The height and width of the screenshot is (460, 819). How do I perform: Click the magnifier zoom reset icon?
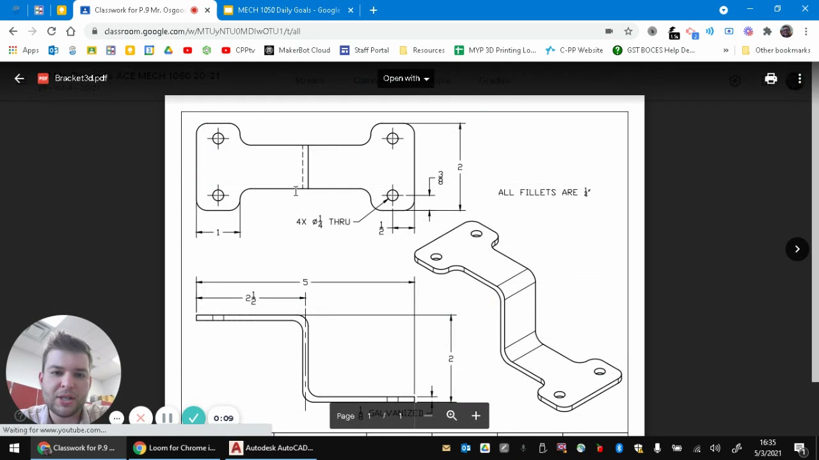[452, 416]
